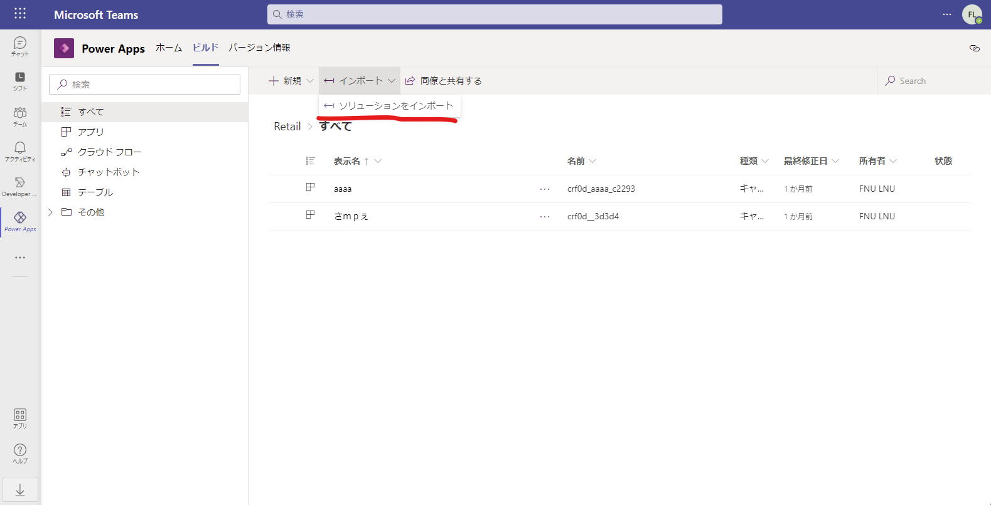991x505 pixels.
Task: Click the canvas app icon of aaaa row
Action: pos(310,187)
